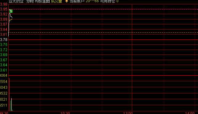198x114 pixels.
Task: Click the yellow average price line
Action: click(11, 20)
